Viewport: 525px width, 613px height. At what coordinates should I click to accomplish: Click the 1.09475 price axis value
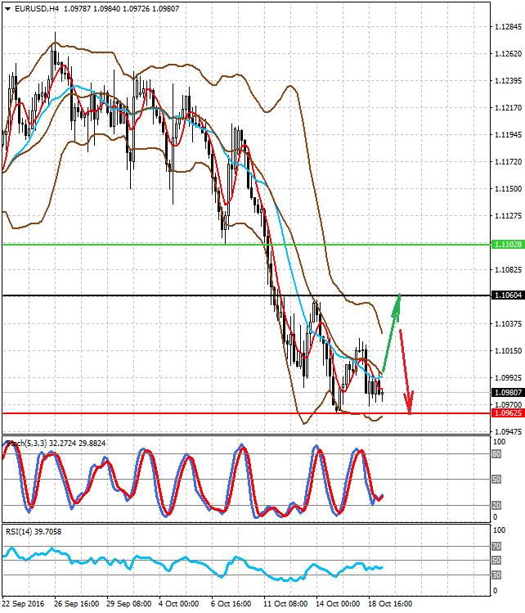tap(508, 431)
